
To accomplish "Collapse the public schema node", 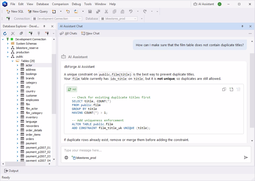I will coord(8,57).
